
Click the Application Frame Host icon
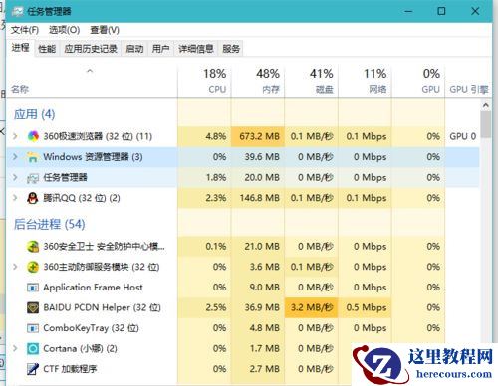click(x=33, y=288)
